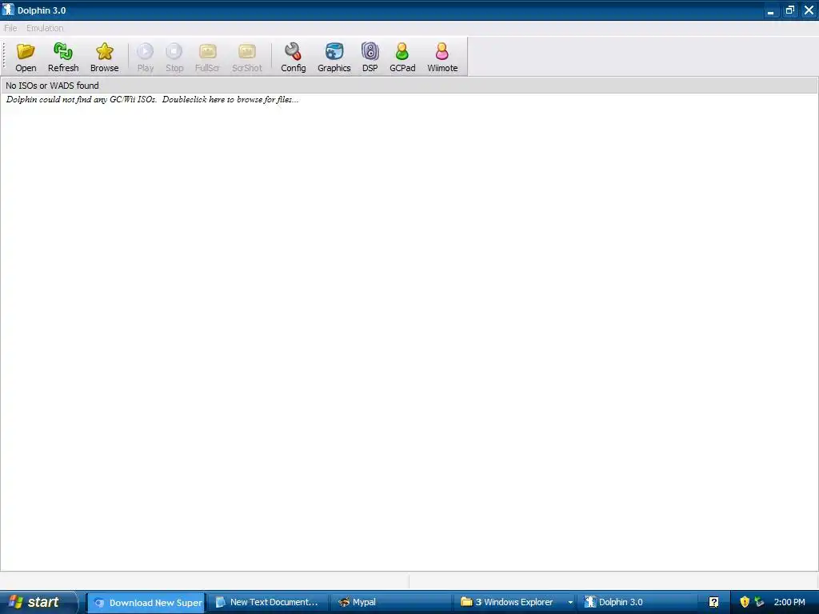Restore down the Dolphin window
The width and height of the screenshot is (819, 614).
click(x=789, y=10)
